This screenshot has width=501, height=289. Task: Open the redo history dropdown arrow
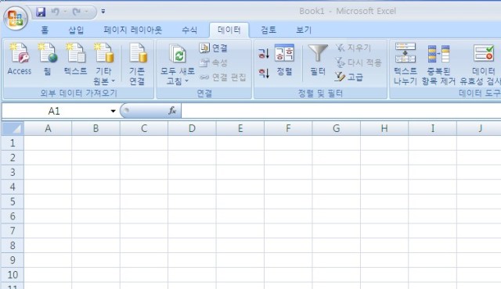[87, 12]
